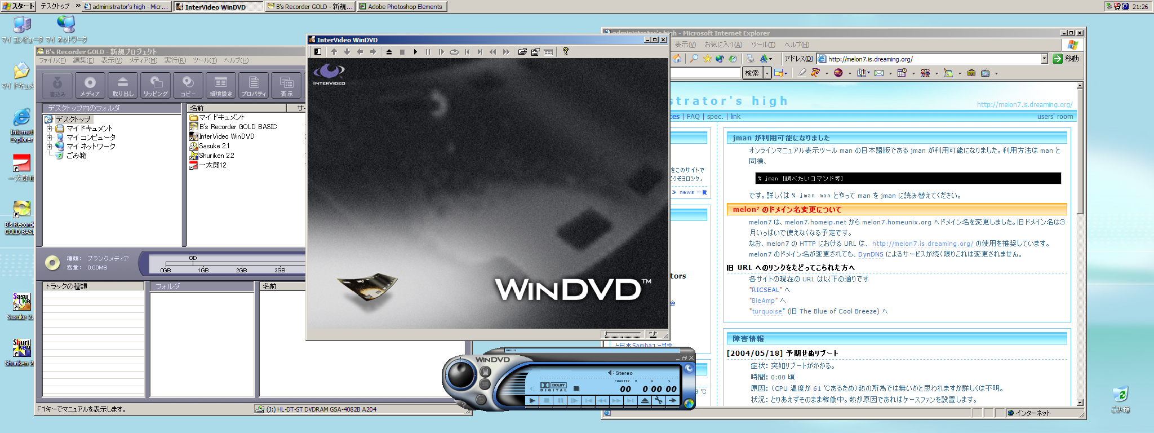Toggle the panel display icon at WinDVD toolbar left
Screen dimensions: 1154x433
point(318,52)
